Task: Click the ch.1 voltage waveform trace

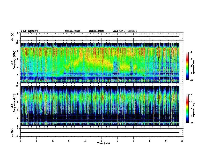Action: pos(100,37)
